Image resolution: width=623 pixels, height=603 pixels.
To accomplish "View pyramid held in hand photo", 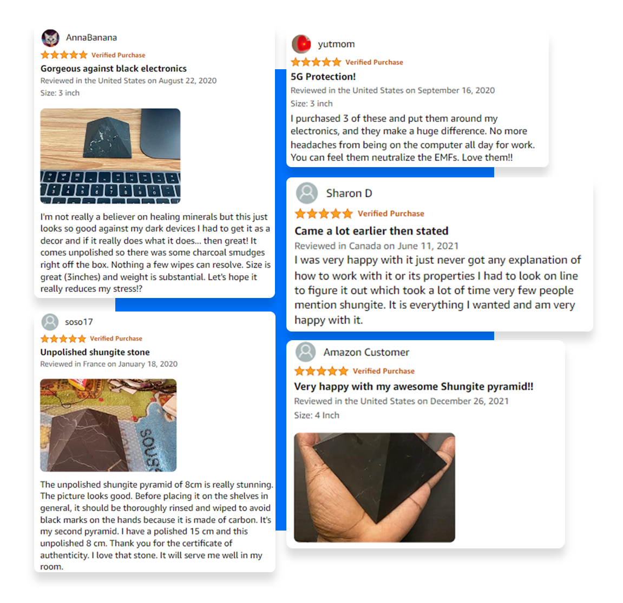I will (x=375, y=487).
